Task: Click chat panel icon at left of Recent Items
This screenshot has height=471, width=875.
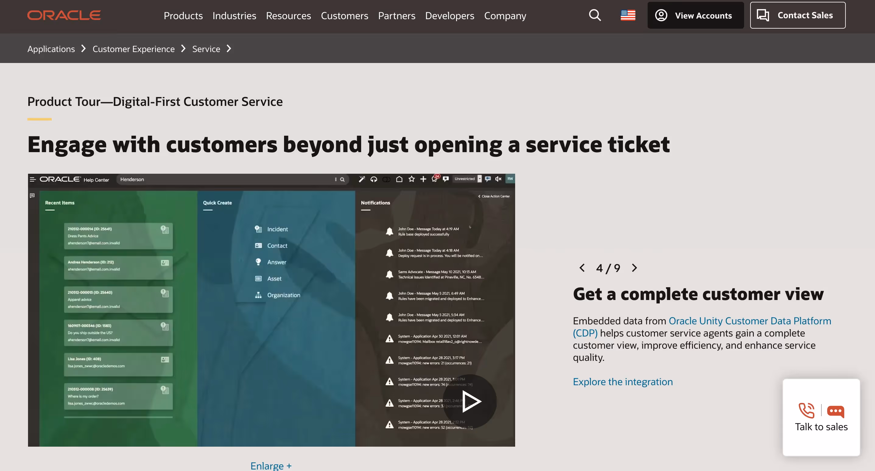Action: pos(32,196)
